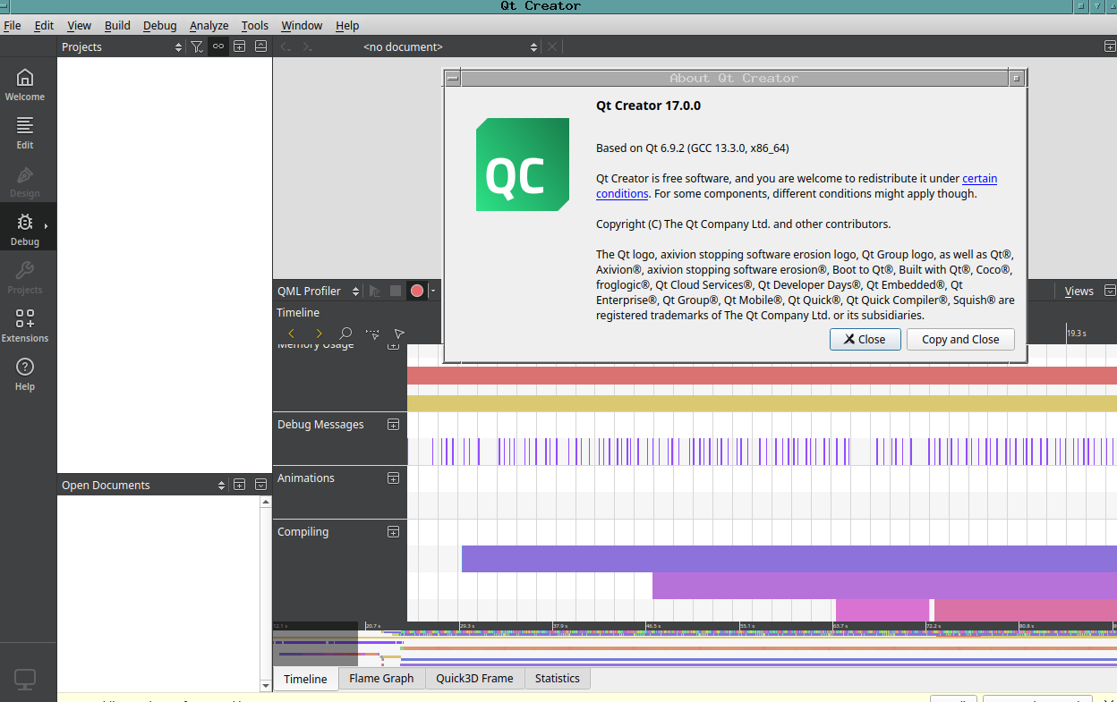Open the Extensions mode
This screenshot has width=1117, height=702.
coord(25,326)
